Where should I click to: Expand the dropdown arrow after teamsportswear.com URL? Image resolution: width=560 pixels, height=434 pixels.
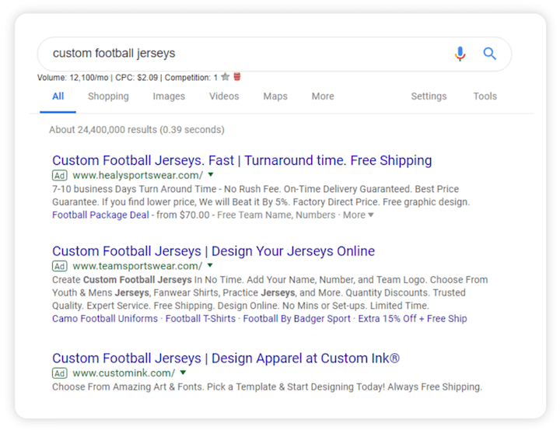click(x=210, y=265)
